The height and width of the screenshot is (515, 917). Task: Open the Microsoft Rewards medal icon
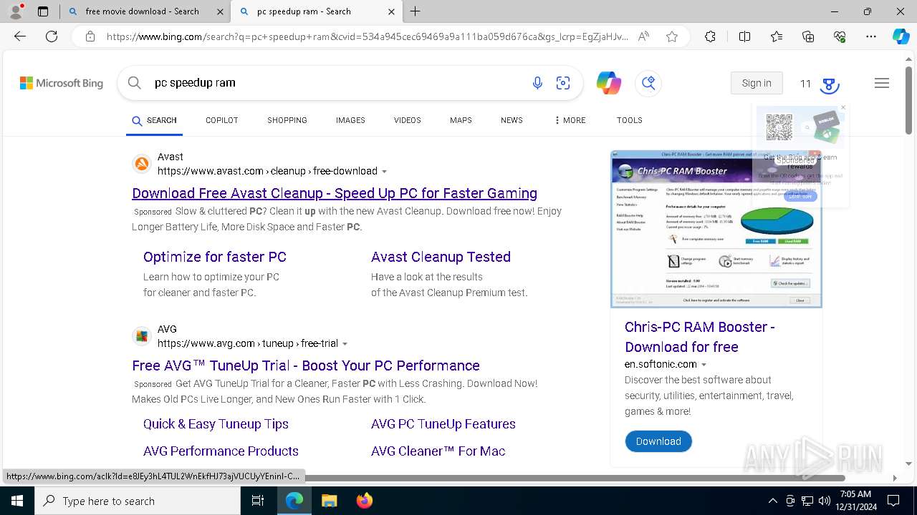point(829,84)
